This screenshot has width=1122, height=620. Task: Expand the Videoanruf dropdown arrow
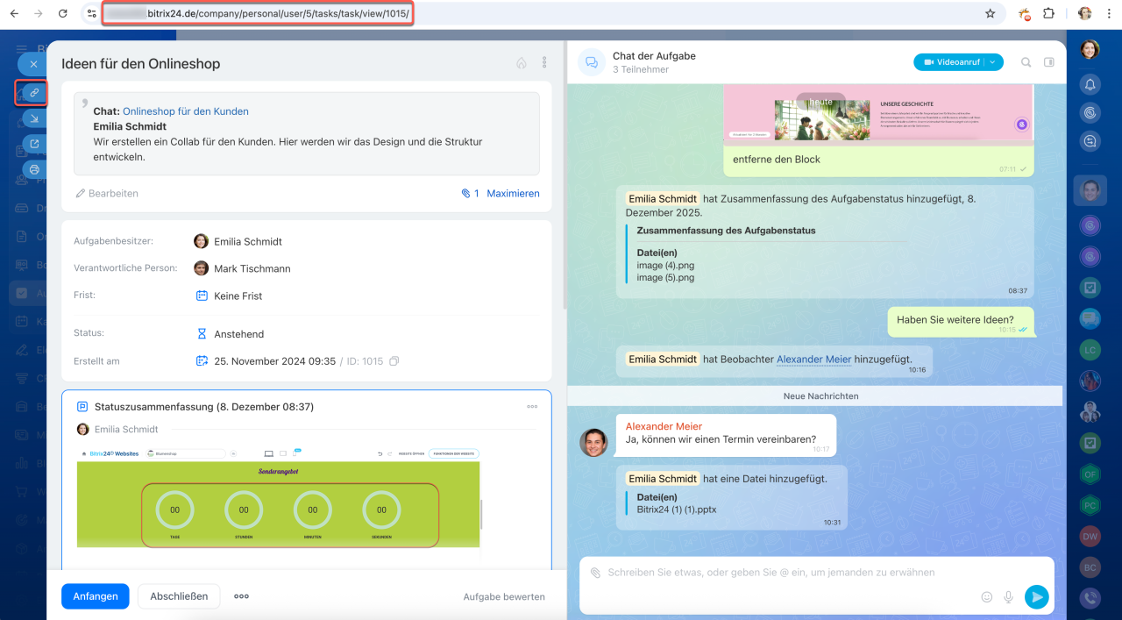(x=993, y=62)
